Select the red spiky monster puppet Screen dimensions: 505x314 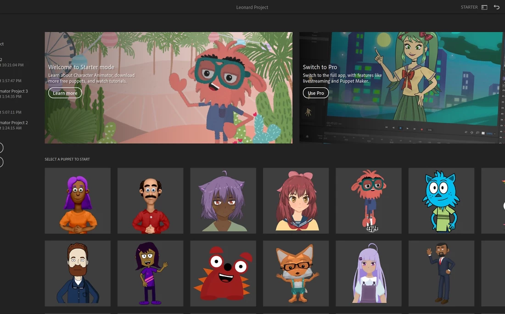[x=223, y=273]
